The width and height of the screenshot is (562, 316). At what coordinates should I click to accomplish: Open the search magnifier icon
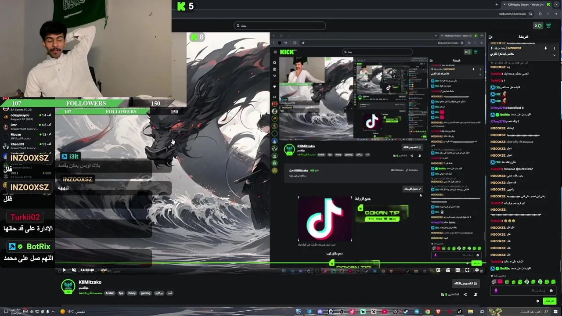point(238,25)
